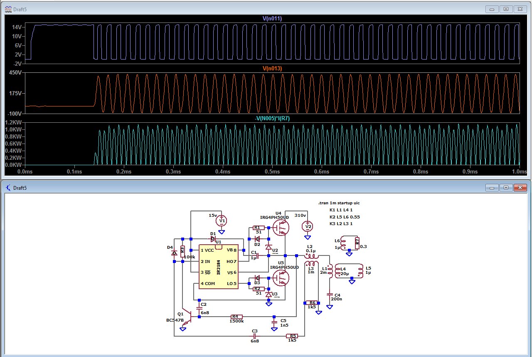Select diode D2 symbol
The height and width of the screenshot is (357, 532).
[258, 239]
